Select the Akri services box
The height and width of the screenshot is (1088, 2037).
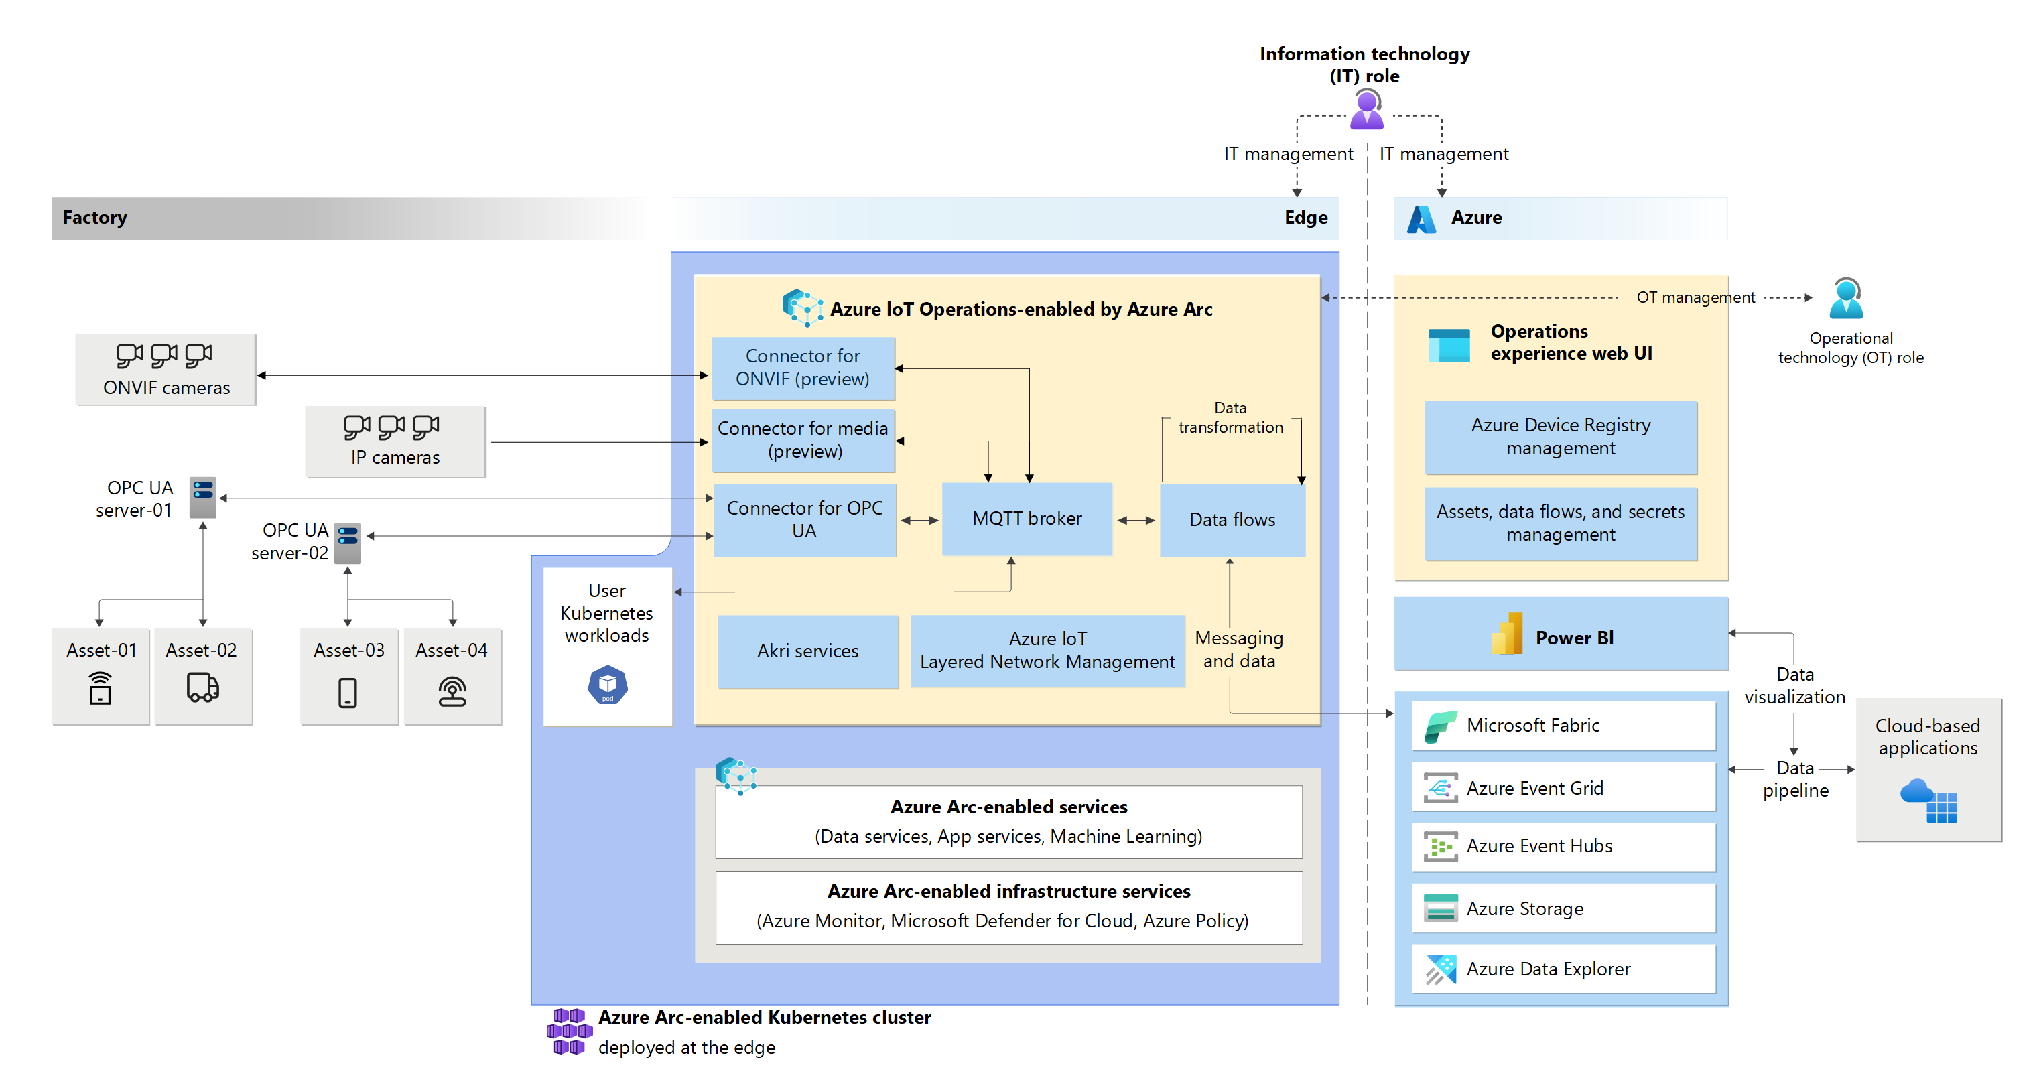[x=807, y=652]
